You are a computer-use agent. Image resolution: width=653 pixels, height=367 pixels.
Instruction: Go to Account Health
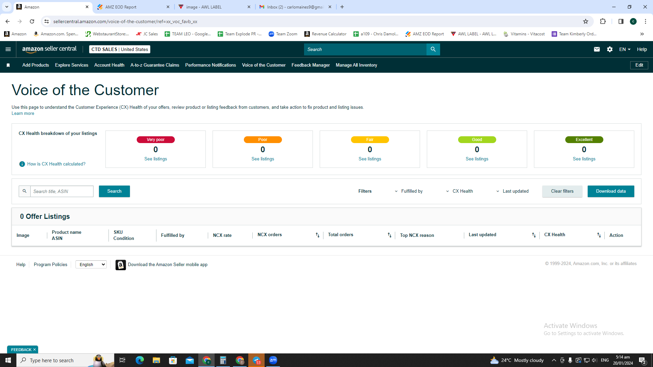(x=109, y=65)
